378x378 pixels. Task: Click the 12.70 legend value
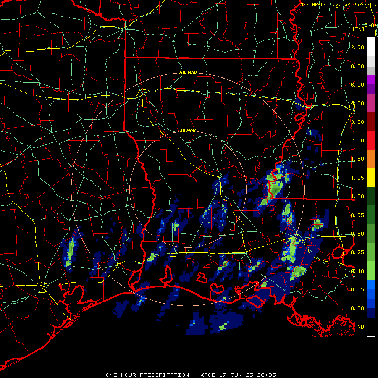tap(356, 47)
